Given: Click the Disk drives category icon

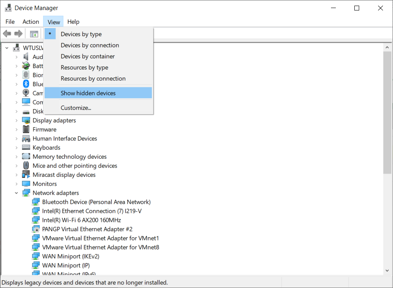Looking at the screenshot, I should click(26, 112).
